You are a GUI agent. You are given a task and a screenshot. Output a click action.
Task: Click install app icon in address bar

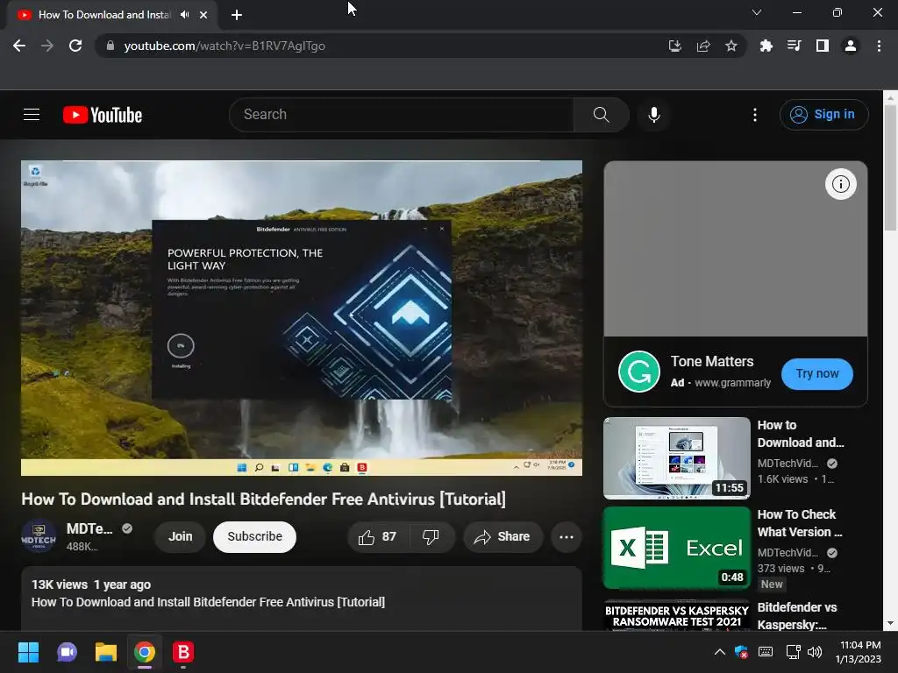click(674, 46)
